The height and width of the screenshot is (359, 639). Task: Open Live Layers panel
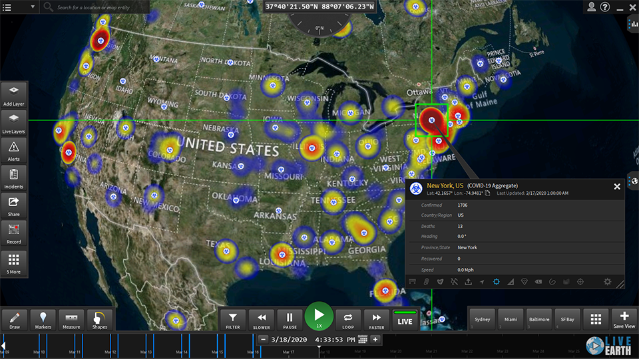[x=14, y=123]
